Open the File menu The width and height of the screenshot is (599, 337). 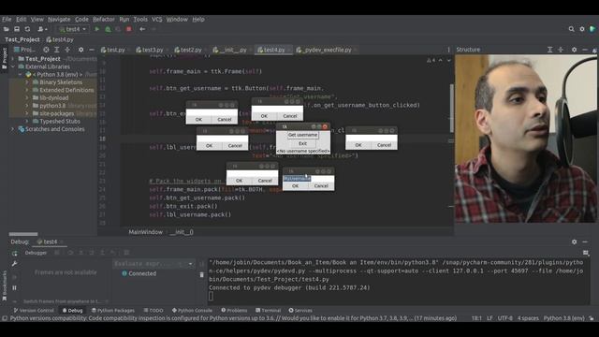click(7, 19)
